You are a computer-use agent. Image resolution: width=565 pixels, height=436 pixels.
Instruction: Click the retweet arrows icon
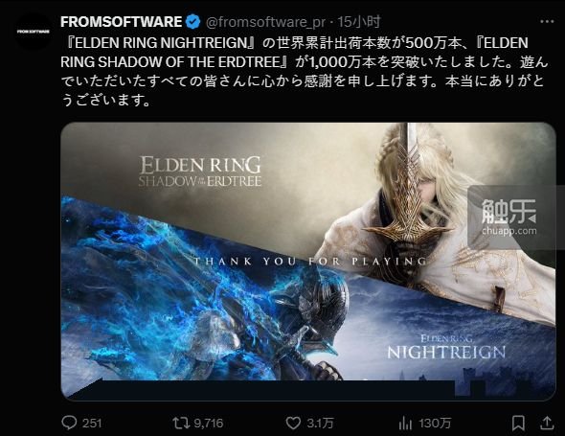(x=181, y=423)
